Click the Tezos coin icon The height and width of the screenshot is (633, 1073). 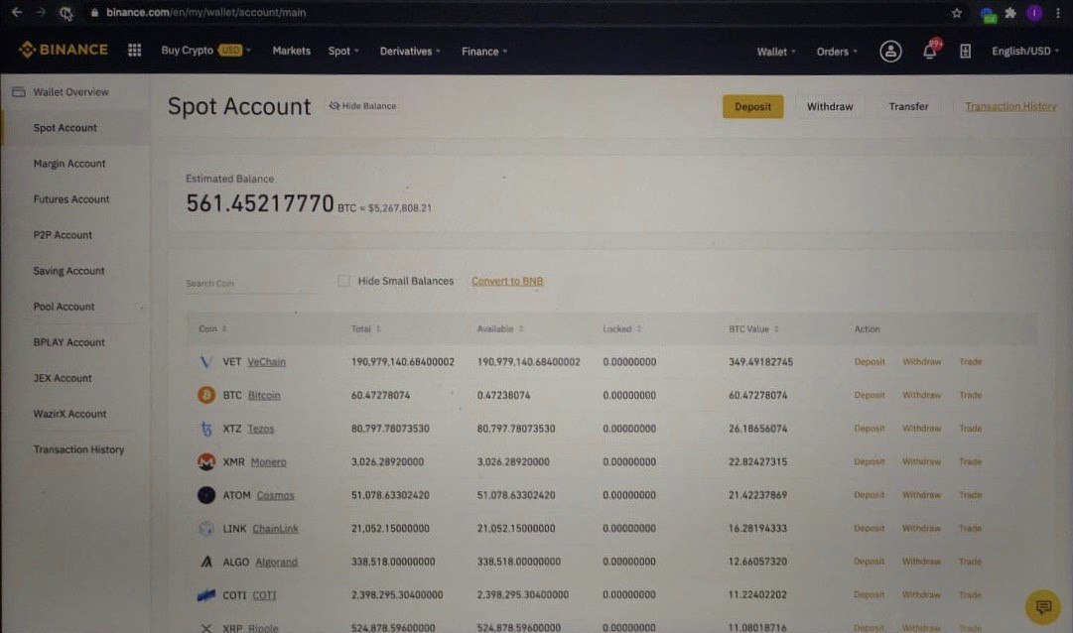click(x=206, y=429)
